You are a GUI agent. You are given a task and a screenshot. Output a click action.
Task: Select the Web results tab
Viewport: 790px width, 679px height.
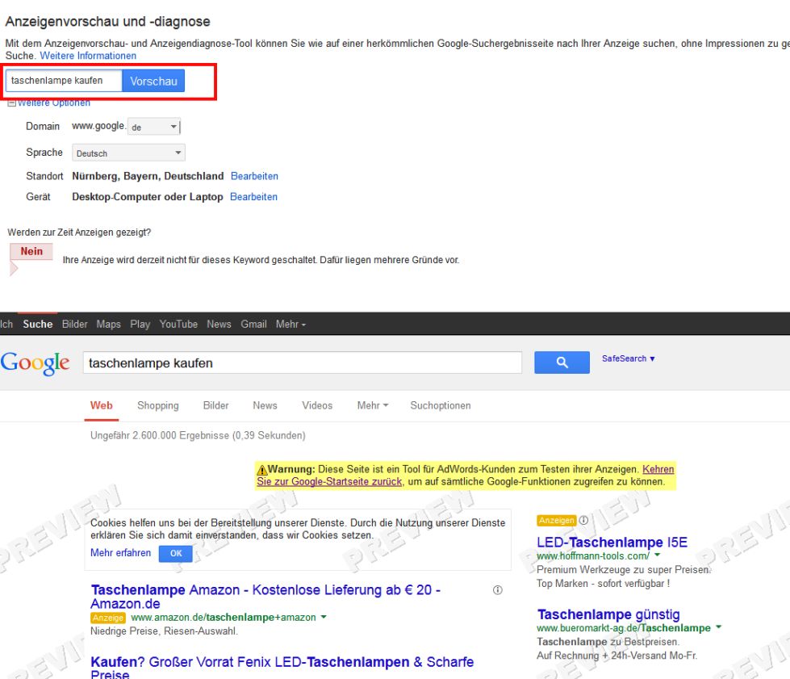[101, 405]
